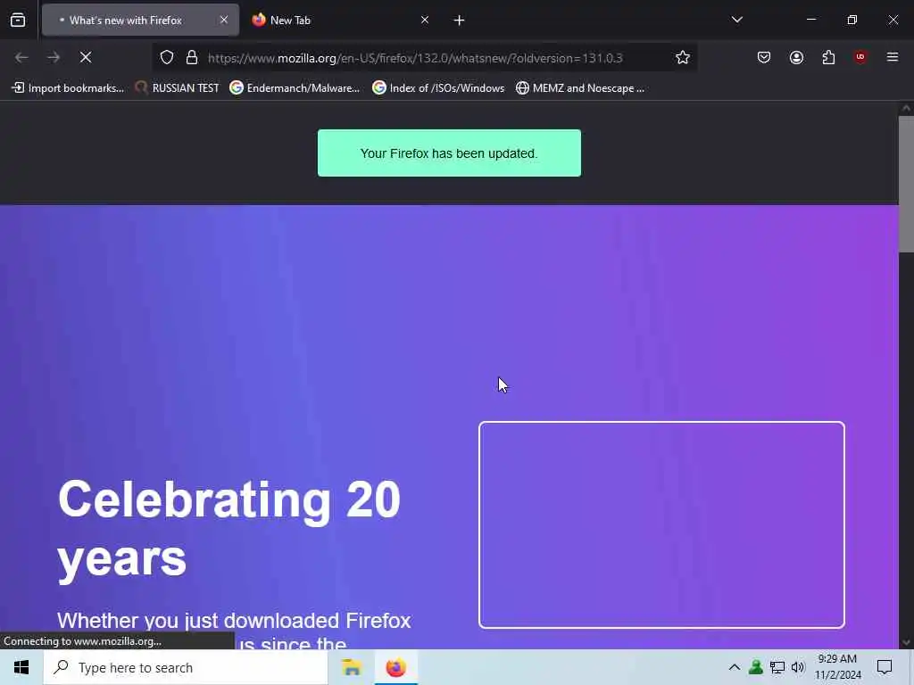This screenshot has height=685, width=914.
Task: Open Firefox account menu
Action: coord(796,57)
